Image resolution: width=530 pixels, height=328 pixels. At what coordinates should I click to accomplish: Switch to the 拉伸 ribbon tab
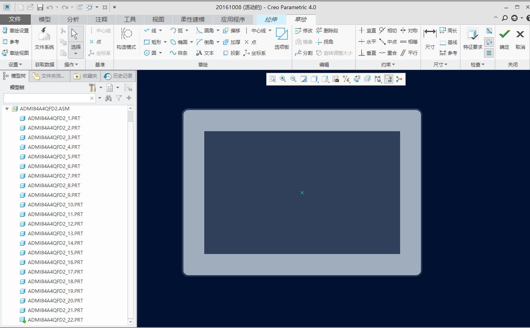271,19
